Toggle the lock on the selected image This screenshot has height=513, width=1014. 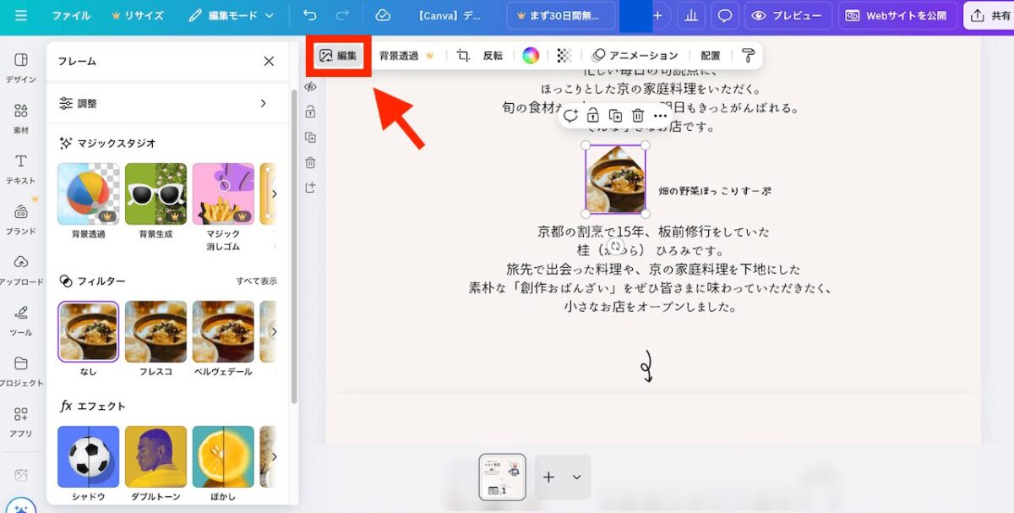(593, 116)
